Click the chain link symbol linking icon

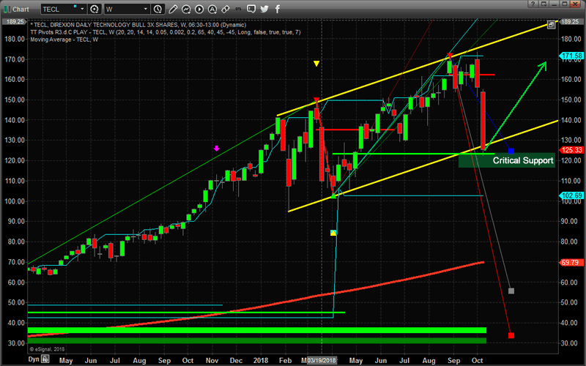click(226, 9)
